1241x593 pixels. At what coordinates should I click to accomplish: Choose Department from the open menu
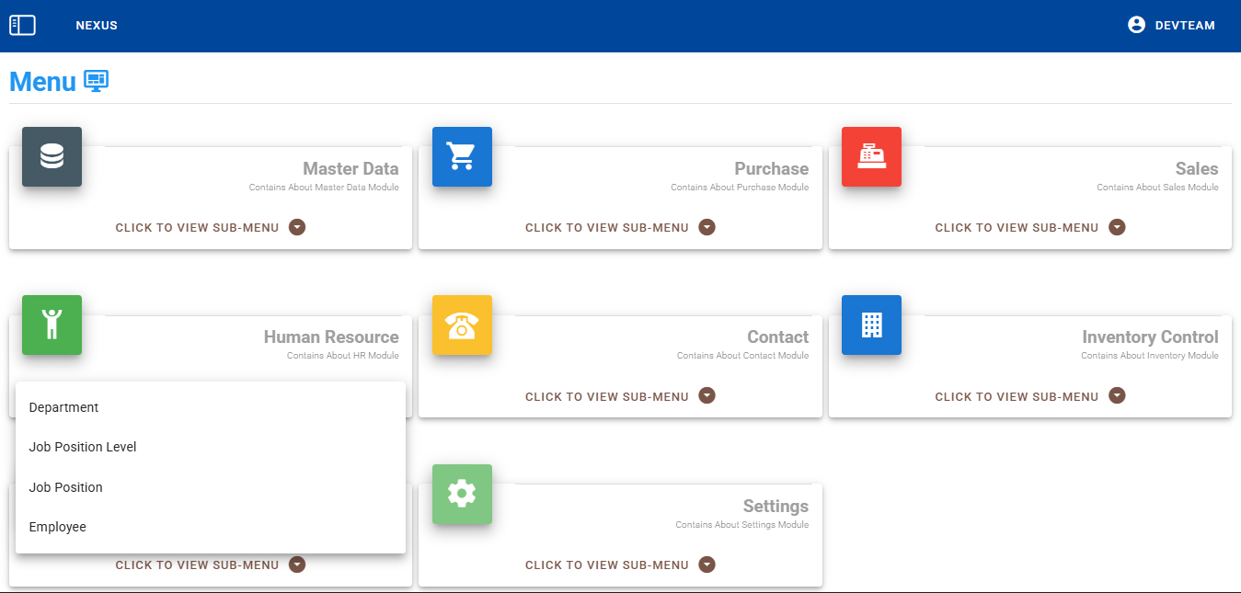64,407
